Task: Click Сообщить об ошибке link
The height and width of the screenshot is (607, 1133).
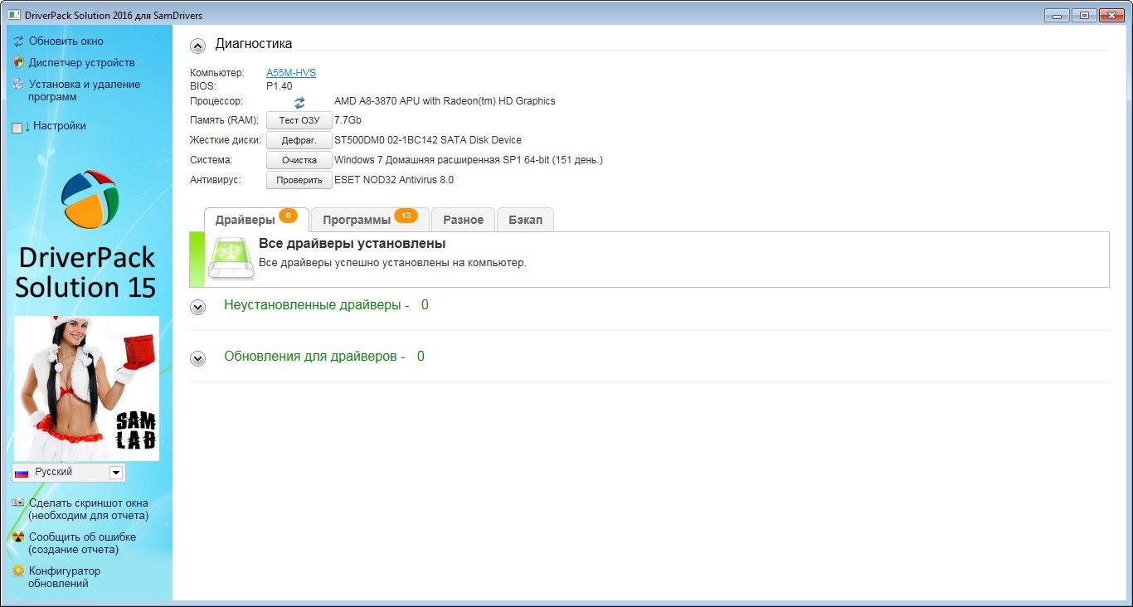Action: pos(82,543)
